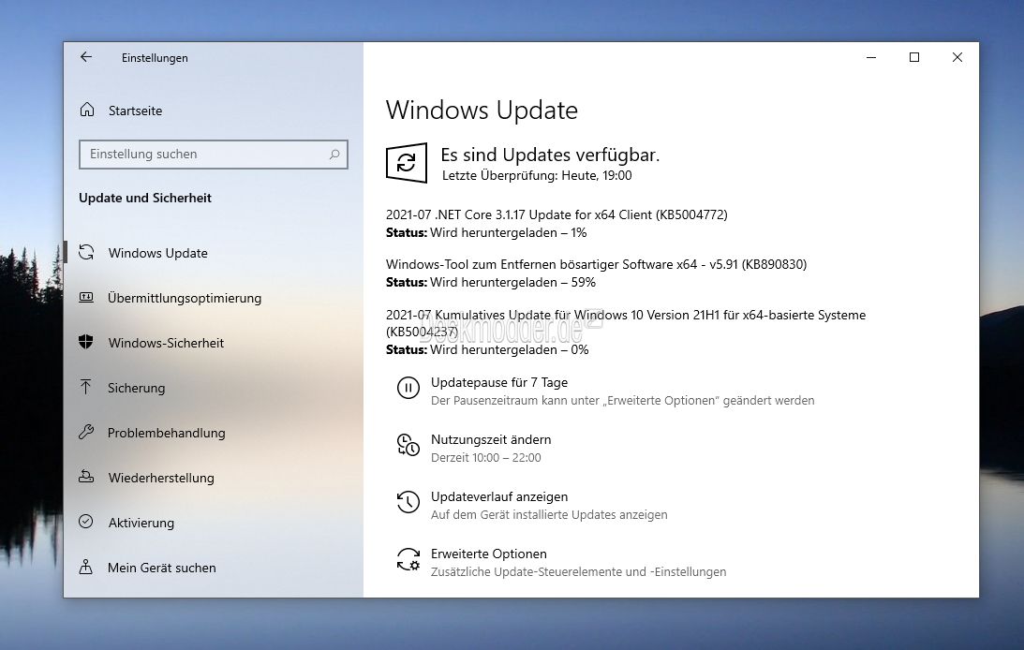Click the Übermittlungsoptimierung icon
1024x650 pixels.
point(86,298)
